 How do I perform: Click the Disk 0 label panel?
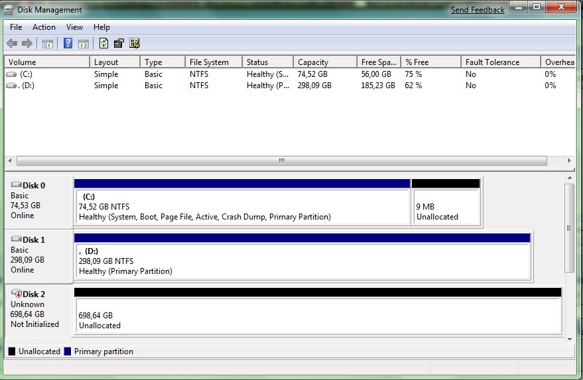(x=38, y=202)
